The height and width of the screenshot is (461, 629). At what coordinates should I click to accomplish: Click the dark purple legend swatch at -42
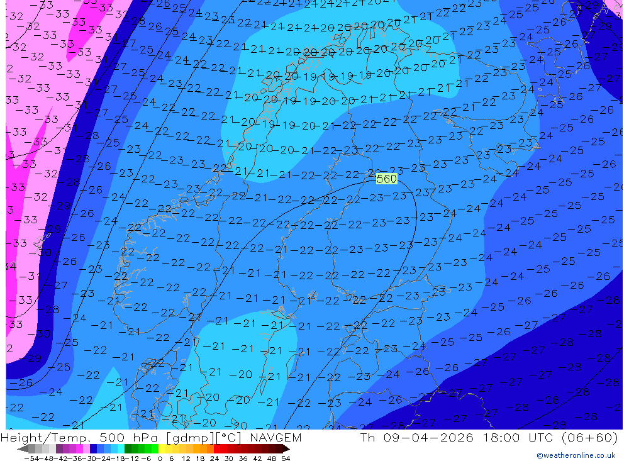(x=59, y=448)
